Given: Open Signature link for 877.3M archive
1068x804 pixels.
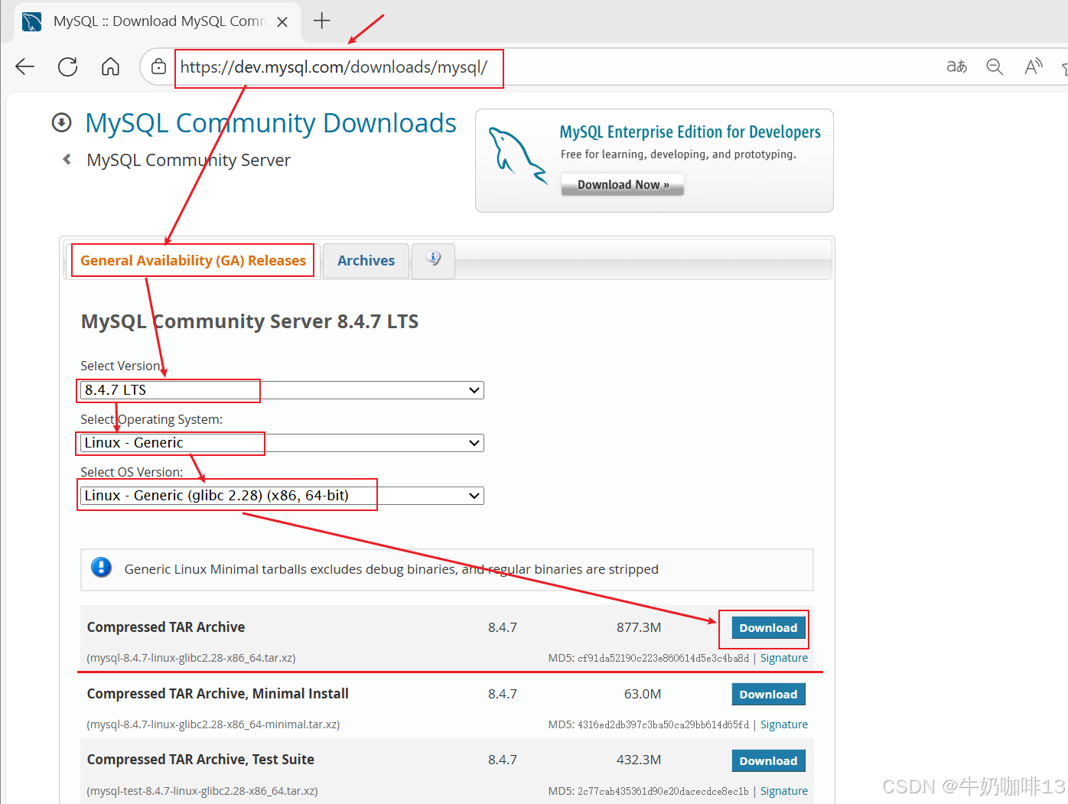Looking at the screenshot, I should point(783,658).
